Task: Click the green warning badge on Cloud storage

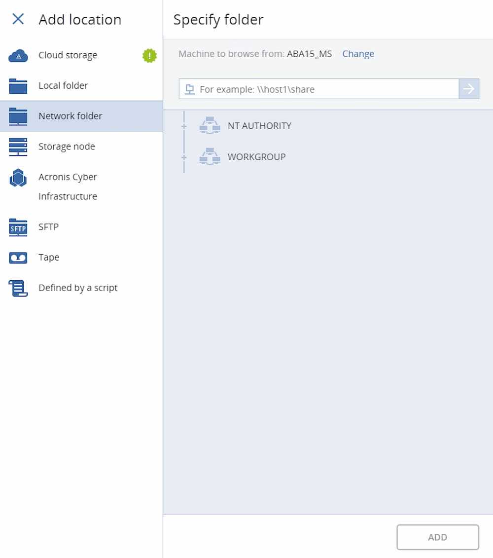Action: [x=149, y=56]
